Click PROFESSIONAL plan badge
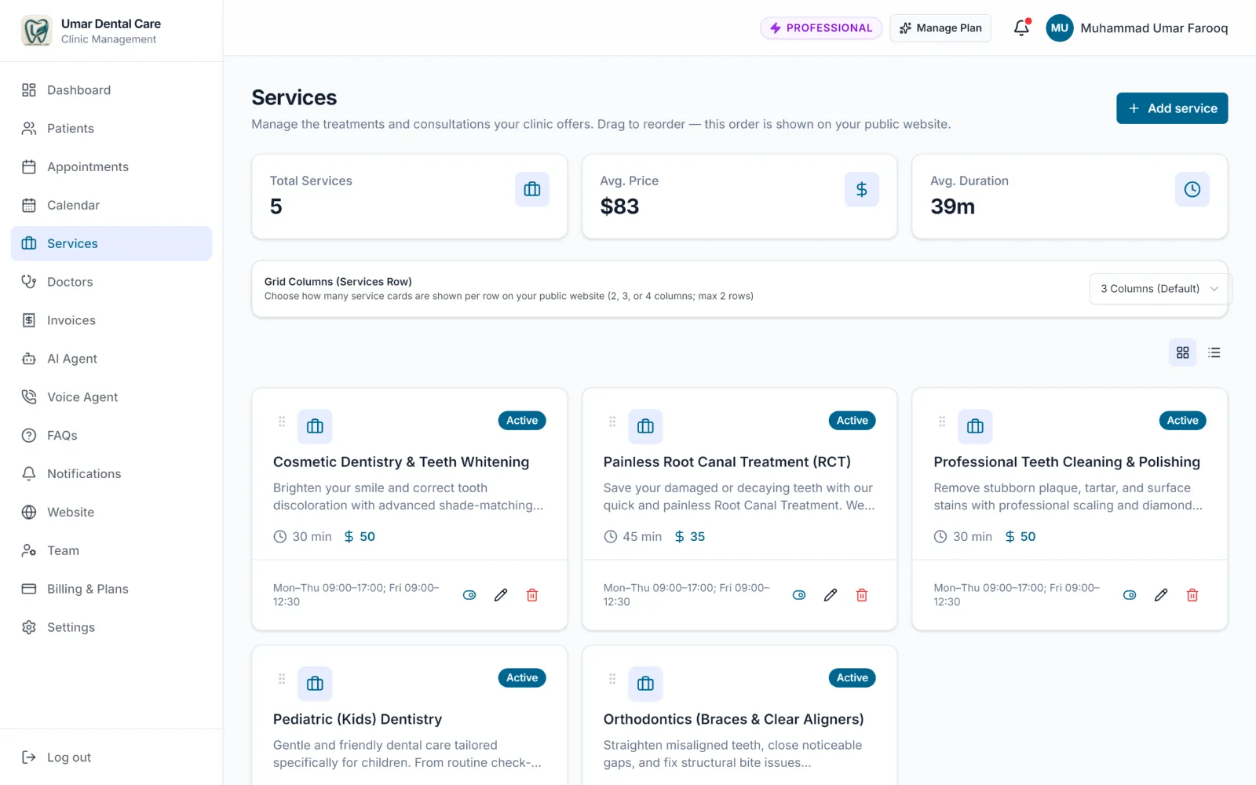 pos(821,27)
